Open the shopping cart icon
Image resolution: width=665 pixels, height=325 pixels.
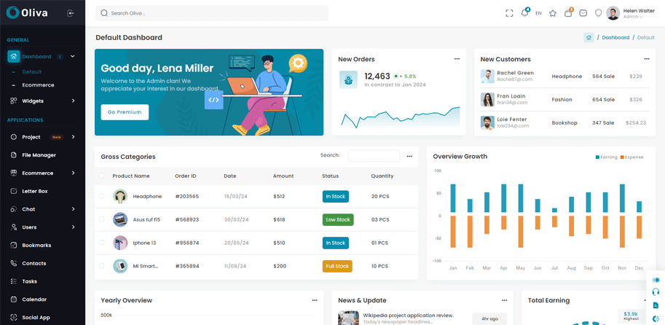point(568,13)
